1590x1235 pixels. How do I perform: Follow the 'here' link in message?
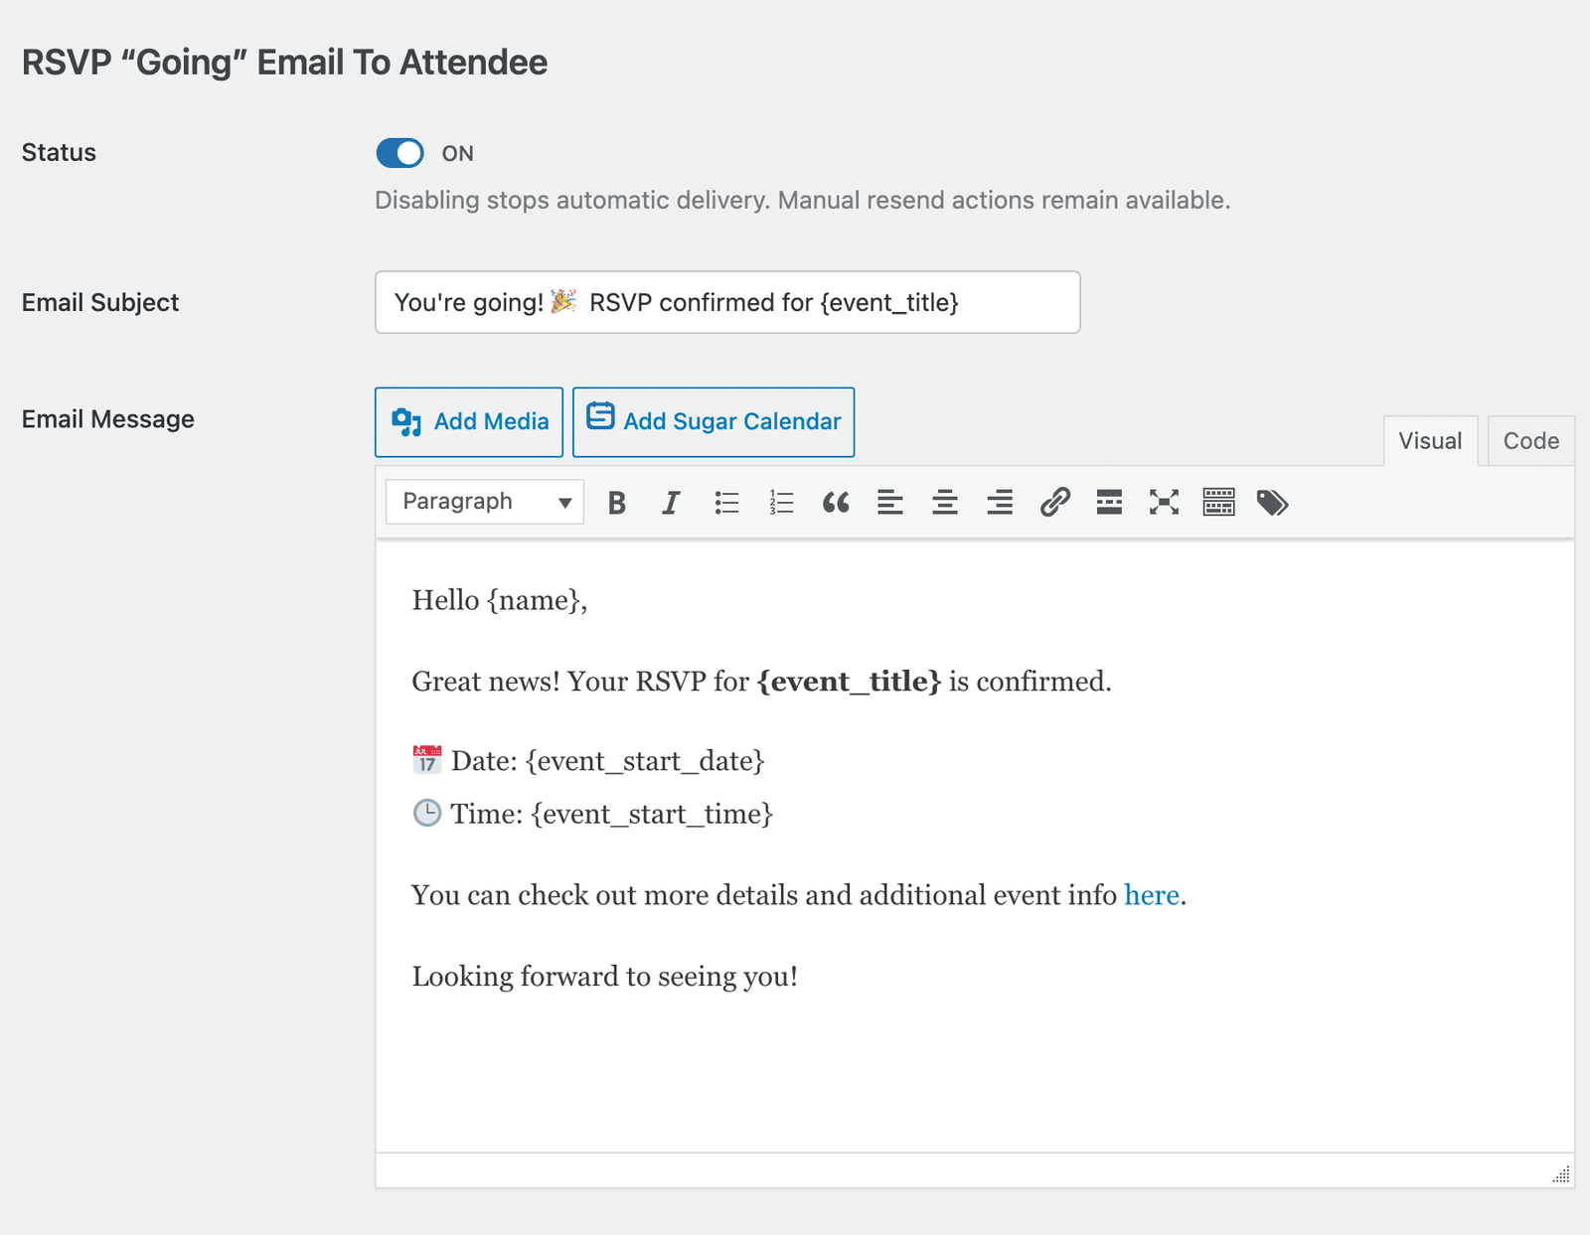(x=1152, y=895)
